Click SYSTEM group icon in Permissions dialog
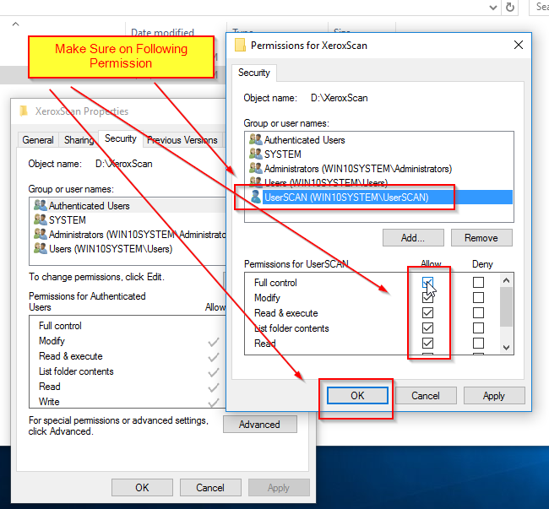Screen dimensions: 549x509 256,154
